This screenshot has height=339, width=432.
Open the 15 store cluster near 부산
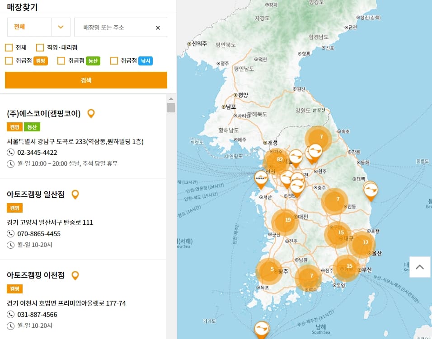pos(346,268)
